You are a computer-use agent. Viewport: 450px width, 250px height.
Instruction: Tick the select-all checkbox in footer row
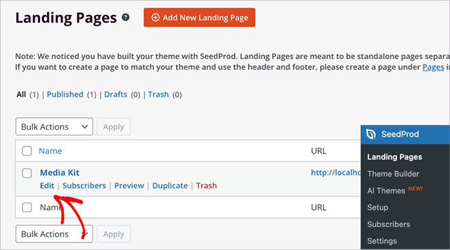27,207
